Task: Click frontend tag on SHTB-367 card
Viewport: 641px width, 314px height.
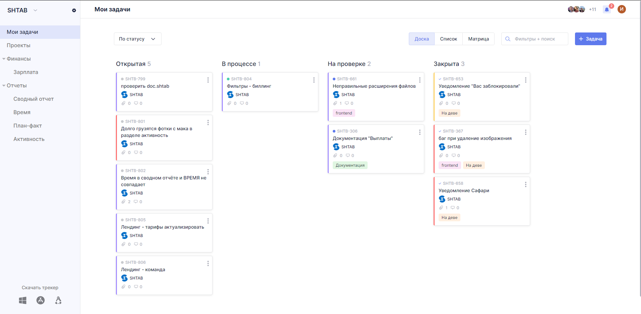Action: pos(450,165)
